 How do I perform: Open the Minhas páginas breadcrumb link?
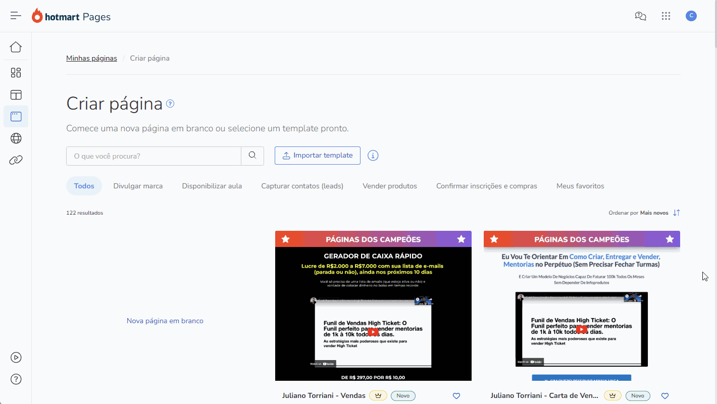pyautogui.click(x=91, y=58)
